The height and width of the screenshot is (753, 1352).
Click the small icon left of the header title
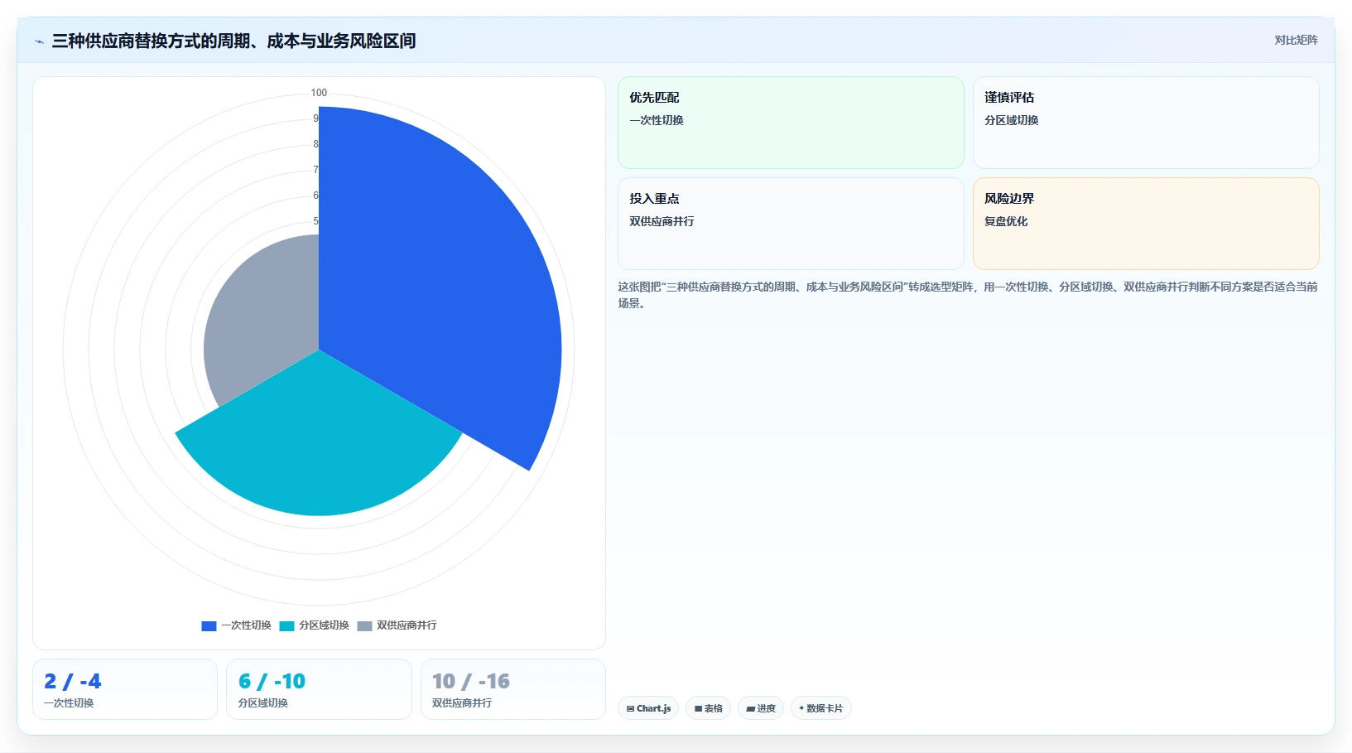coord(39,41)
